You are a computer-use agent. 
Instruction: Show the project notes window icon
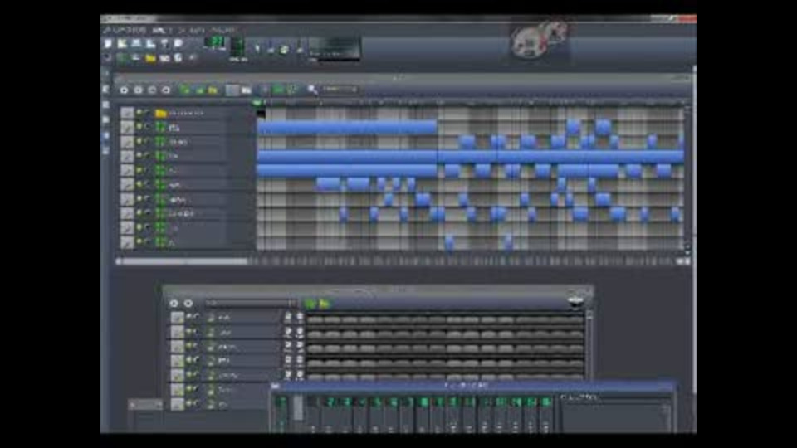(178, 58)
